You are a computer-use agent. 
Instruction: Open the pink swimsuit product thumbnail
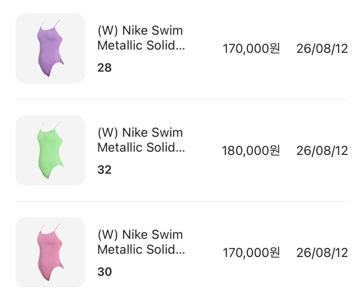point(50,252)
